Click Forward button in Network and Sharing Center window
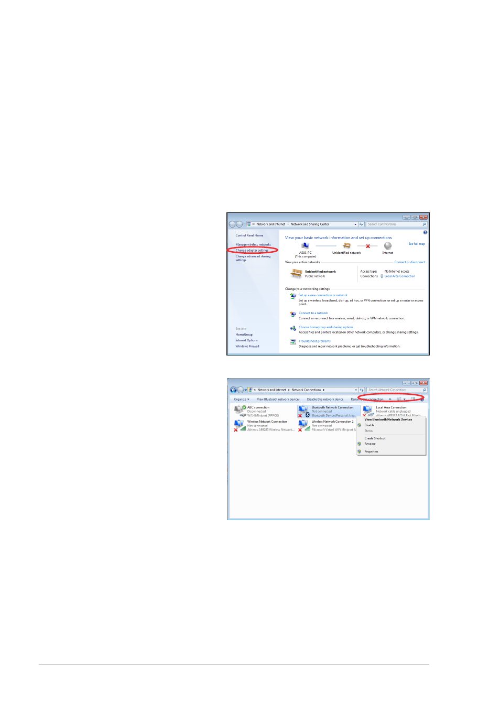The height and width of the screenshot is (711, 500). pos(240,224)
